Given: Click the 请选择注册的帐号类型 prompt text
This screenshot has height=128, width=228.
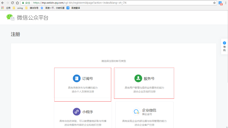Looking at the screenshot, I should (113, 61).
